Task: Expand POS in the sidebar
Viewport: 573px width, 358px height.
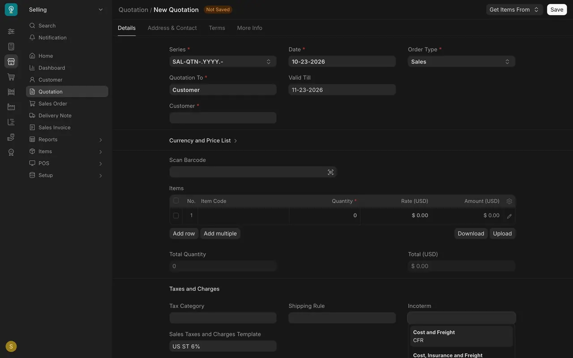Action: pyautogui.click(x=67, y=163)
